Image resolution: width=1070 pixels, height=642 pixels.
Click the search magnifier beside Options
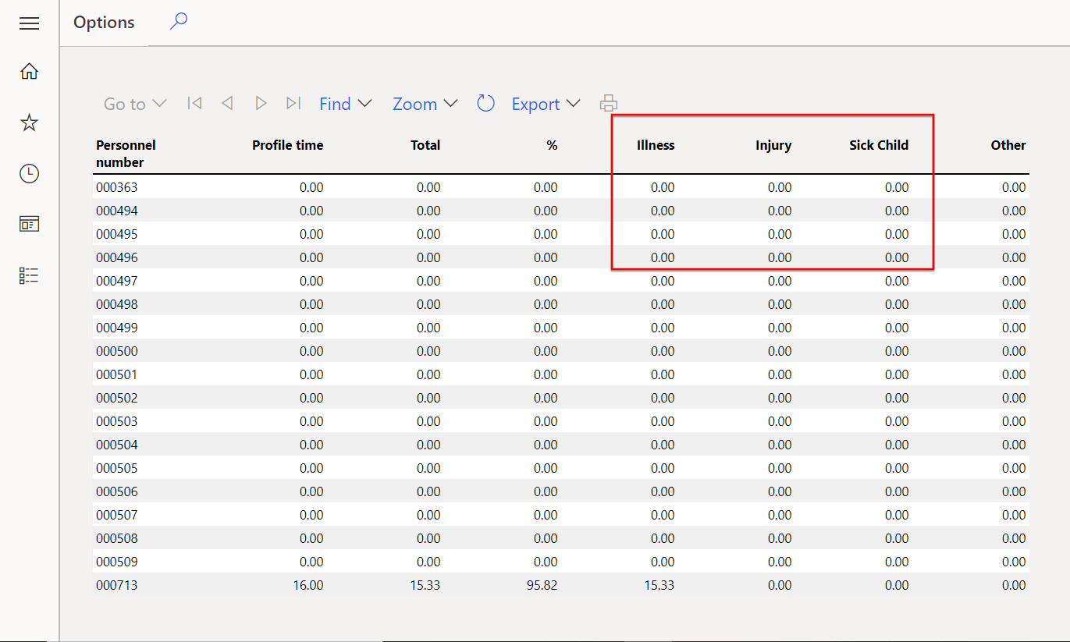pos(178,21)
